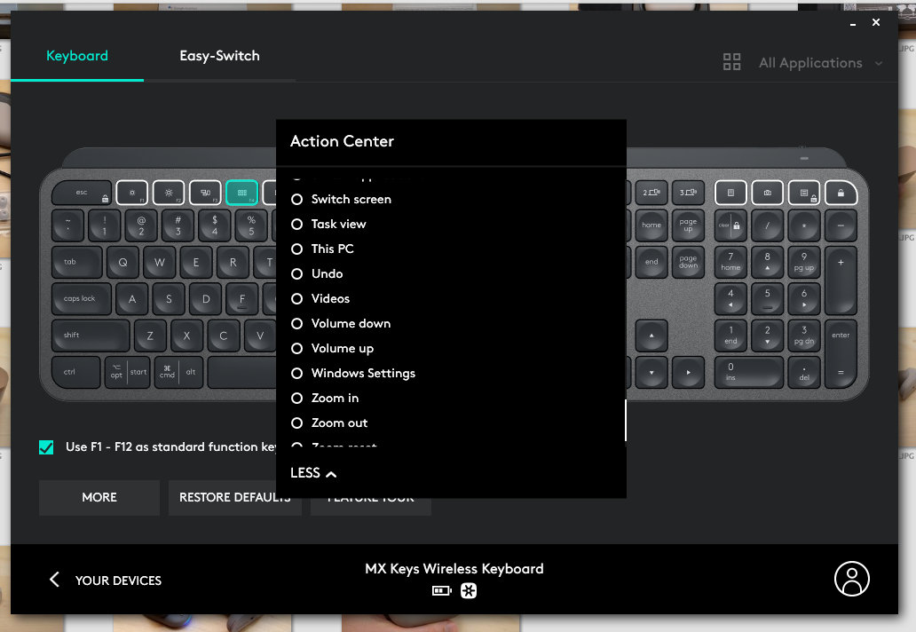Viewport: 916px width, 632px height.
Task: Choose the Zoom in option
Action: (x=325, y=399)
